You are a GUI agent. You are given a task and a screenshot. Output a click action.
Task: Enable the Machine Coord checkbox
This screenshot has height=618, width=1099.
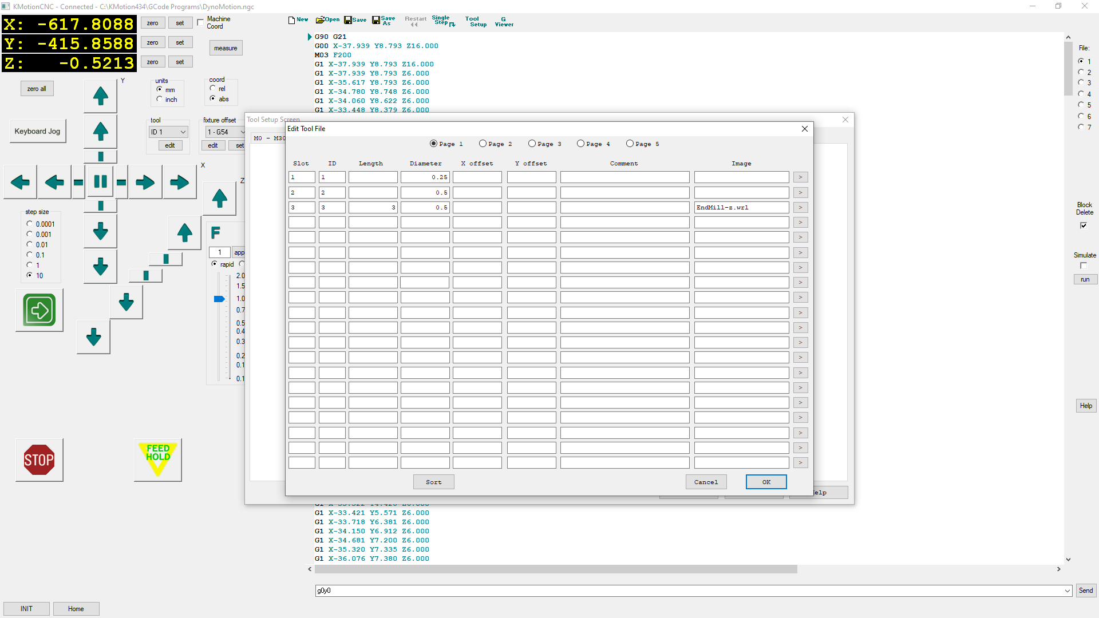click(x=200, y=22)
